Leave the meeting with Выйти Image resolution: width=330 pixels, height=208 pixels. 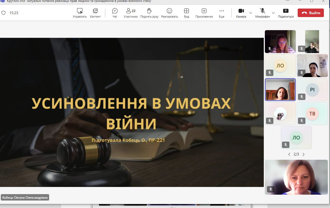tap(311, 13)
